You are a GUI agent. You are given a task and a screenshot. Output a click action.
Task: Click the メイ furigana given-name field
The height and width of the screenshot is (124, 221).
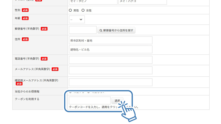pos(143,2)
